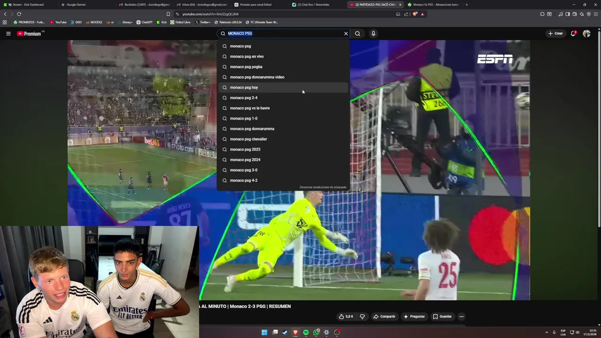Open the MOODLE bookmark

pos(93,22)
